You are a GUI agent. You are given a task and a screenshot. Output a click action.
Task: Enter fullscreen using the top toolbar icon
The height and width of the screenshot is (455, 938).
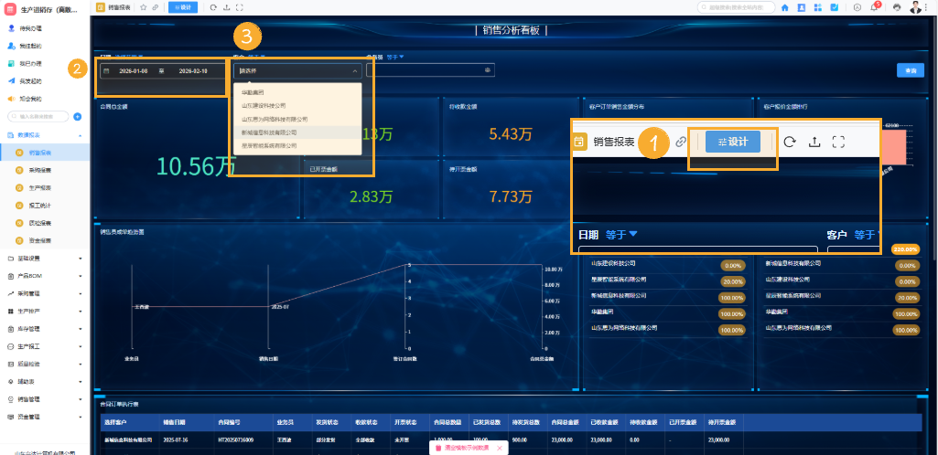pyautogui.click(x=239, y=6)
